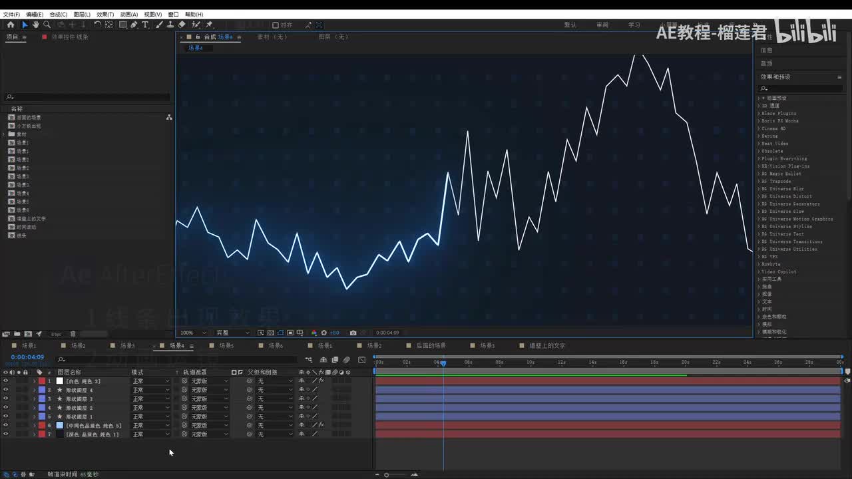Open blend mode dropdown for layer 2

[x=150, y=390]
